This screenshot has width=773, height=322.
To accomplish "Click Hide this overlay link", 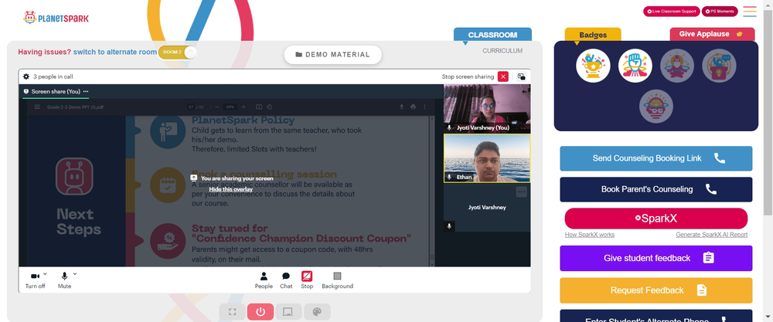I will 230,189.
